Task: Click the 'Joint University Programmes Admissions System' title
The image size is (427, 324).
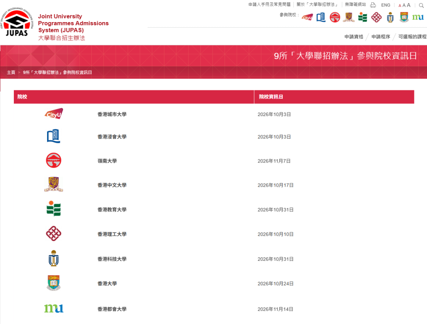Action: coord(73,23)
